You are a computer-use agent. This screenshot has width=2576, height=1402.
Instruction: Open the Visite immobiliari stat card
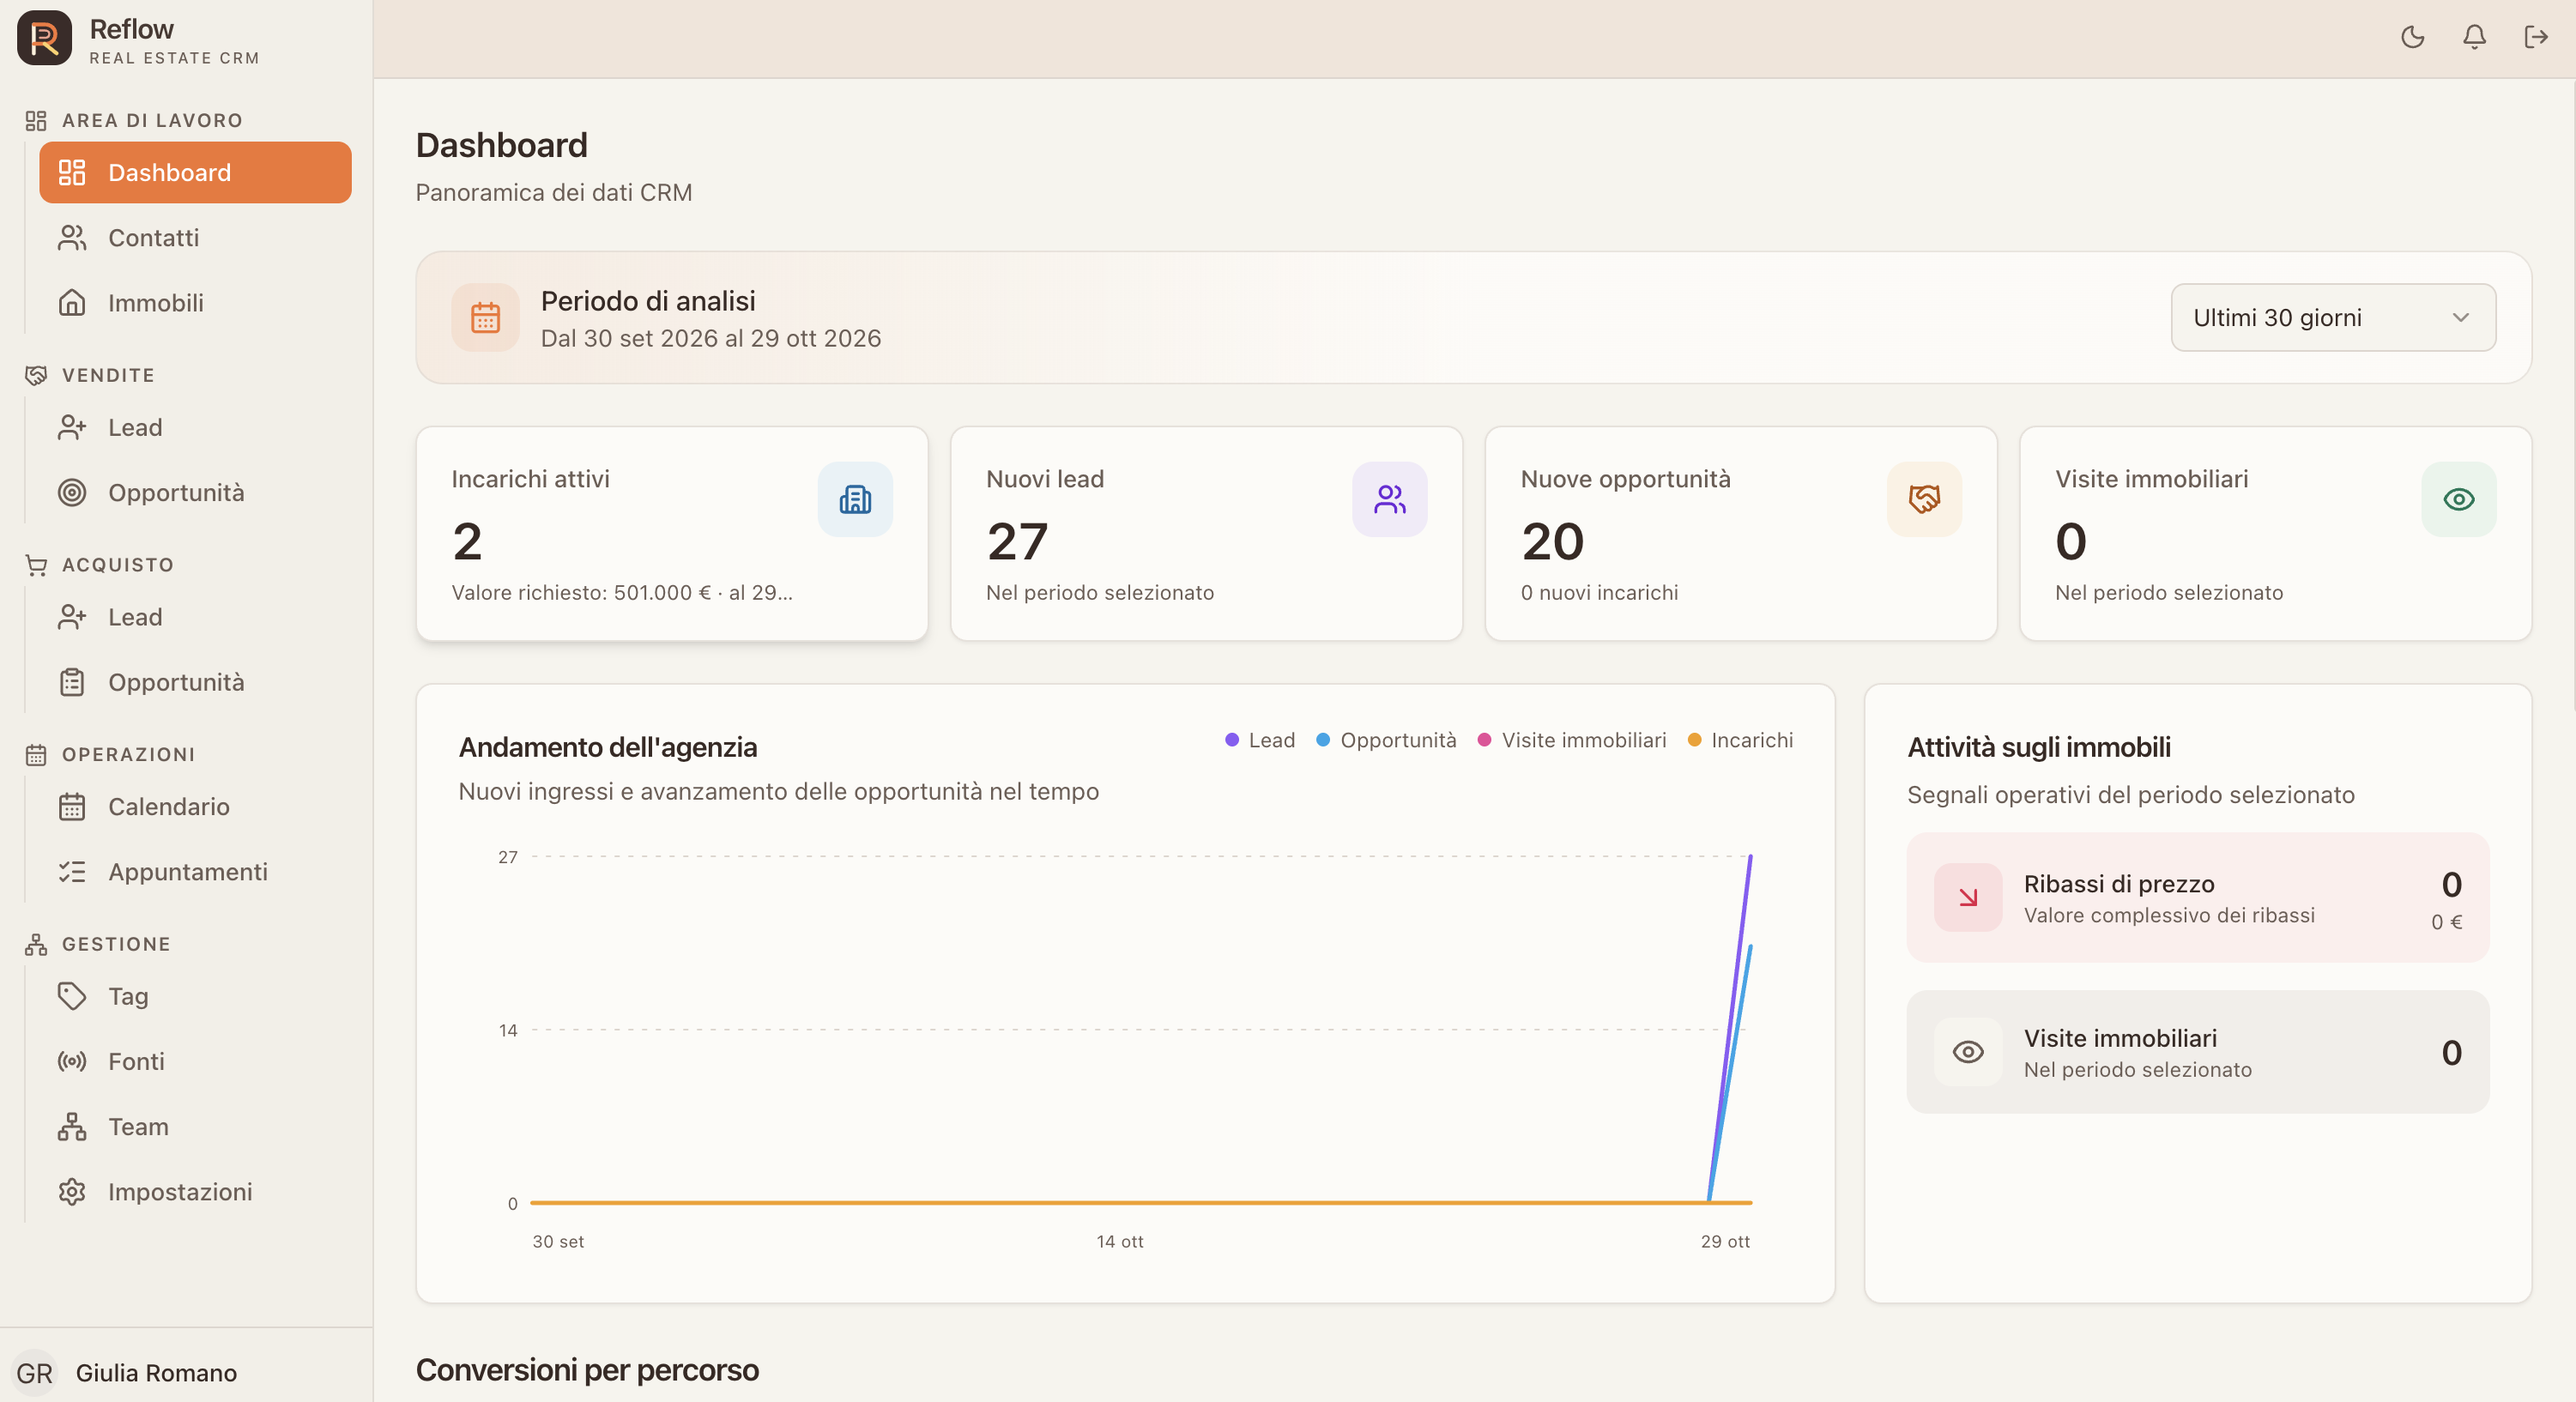coord(2276,534)
